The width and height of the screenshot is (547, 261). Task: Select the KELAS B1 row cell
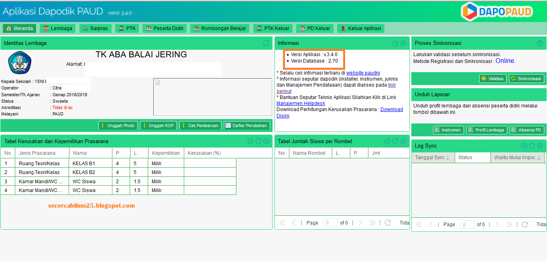coord(91,163)
